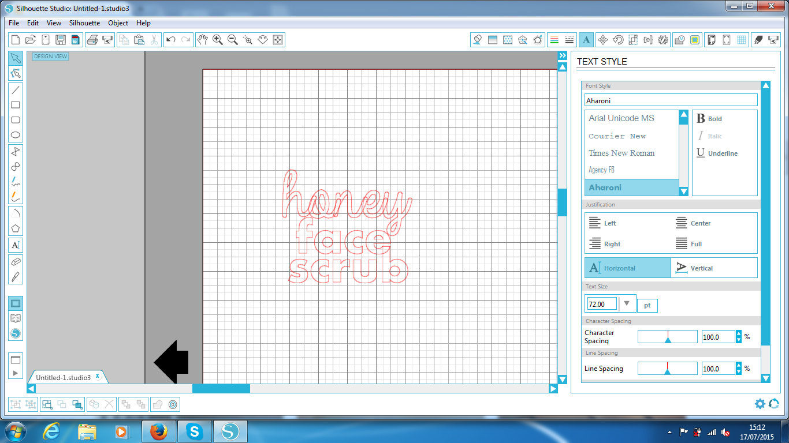
Task: Open the Grid settings icon
Action: tap(742, 40)
